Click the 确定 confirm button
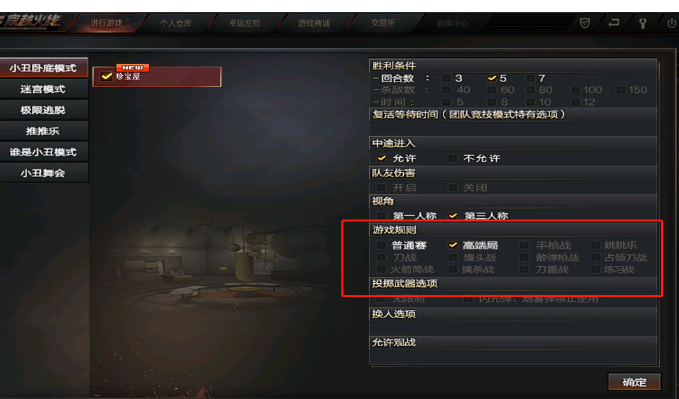This screenshot has width=679, height=399. [x=634, y=382]
